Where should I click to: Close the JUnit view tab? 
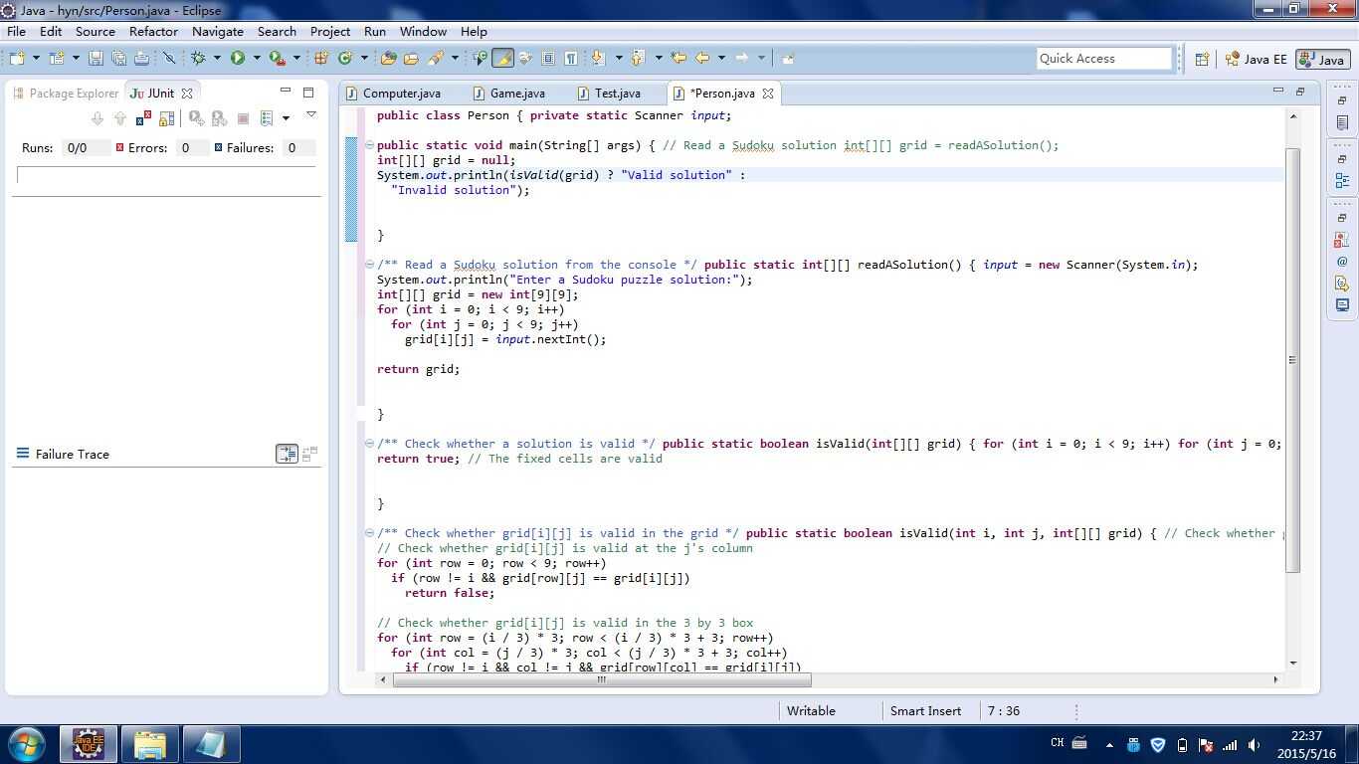point(186,94)
